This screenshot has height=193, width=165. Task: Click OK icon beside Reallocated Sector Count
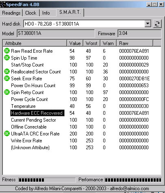(7, 71)
